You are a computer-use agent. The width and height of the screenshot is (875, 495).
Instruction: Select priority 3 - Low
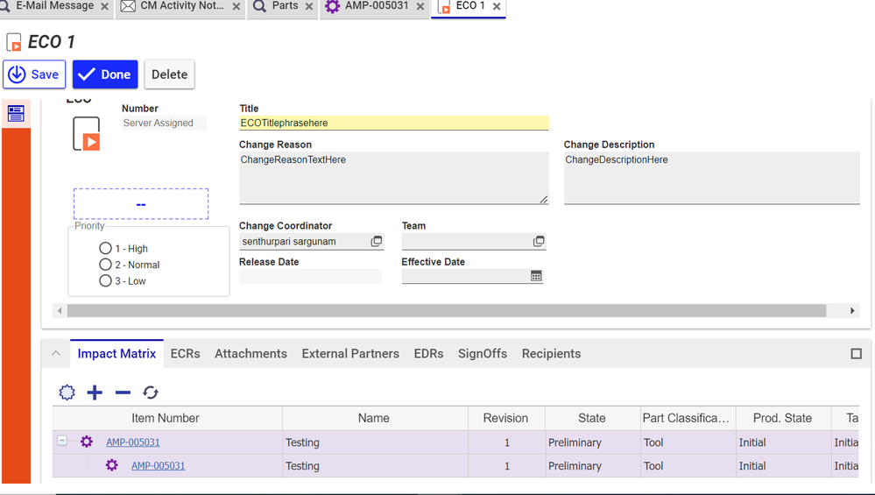[x=106, y=281]
